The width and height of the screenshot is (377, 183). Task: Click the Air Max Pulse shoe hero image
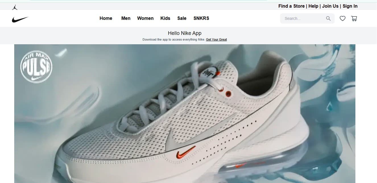tap(185, 113)
